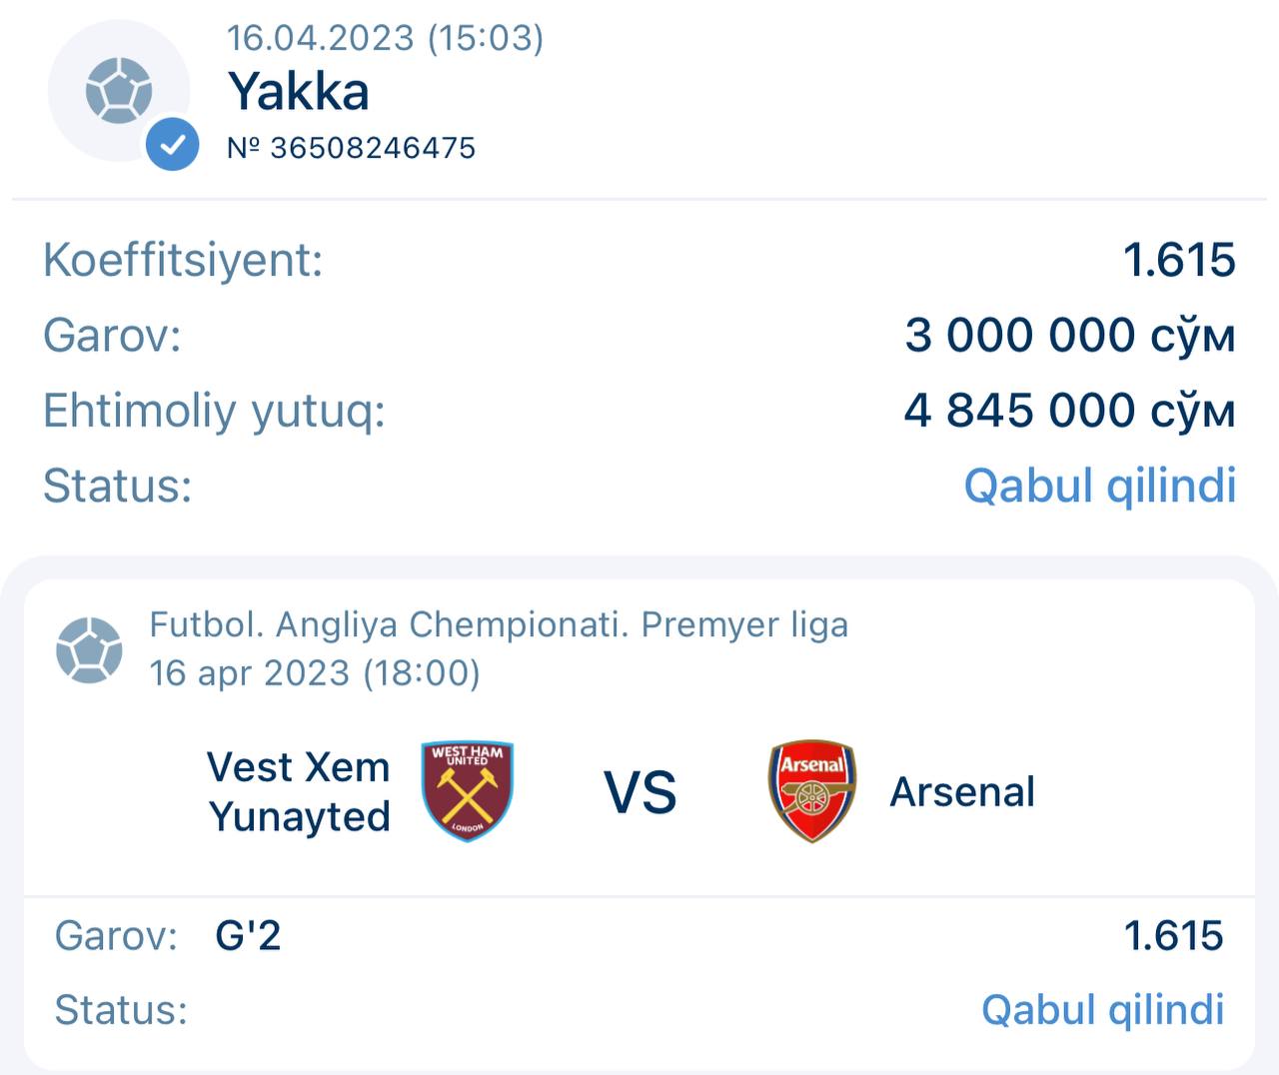Click the West Ham United crest

click(x=468, y=790)
